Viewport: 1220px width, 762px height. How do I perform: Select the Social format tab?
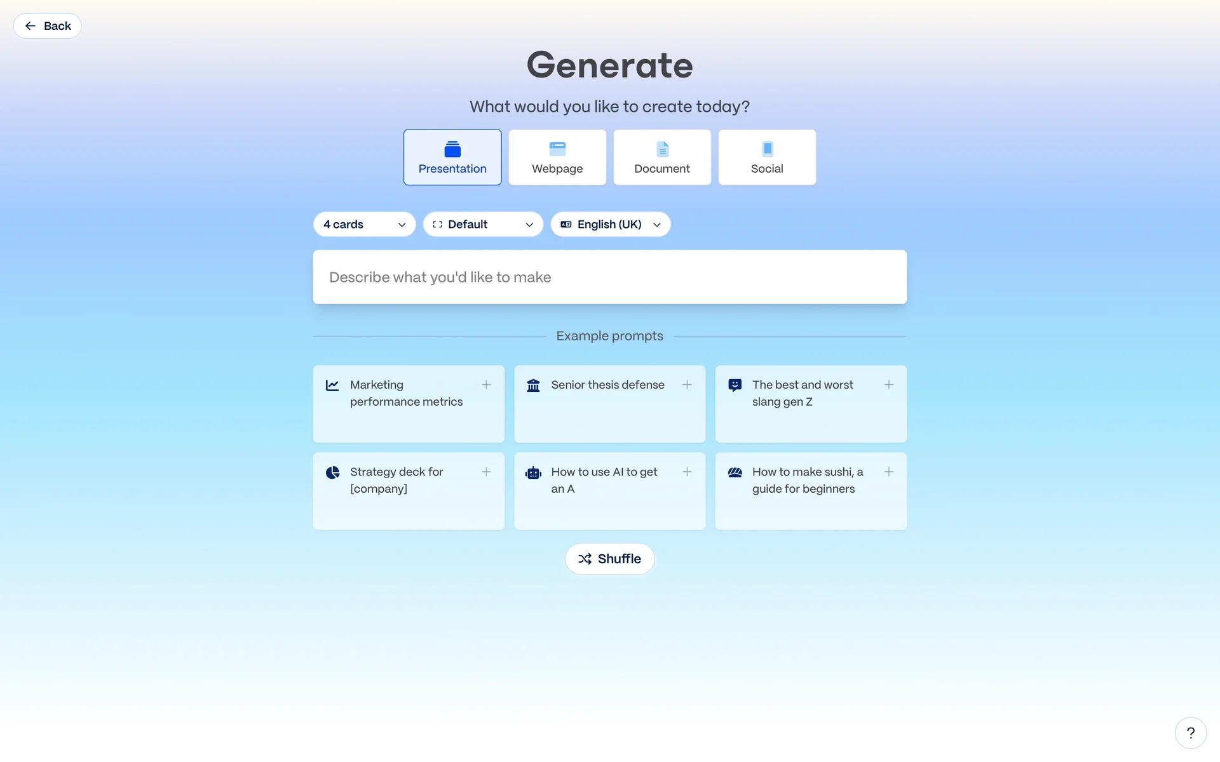coord(767,157)
